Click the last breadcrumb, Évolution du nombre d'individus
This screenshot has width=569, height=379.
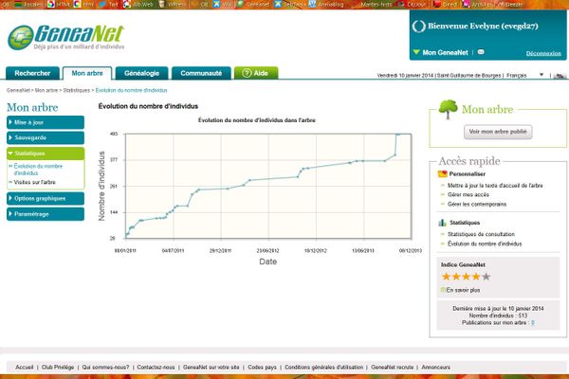pyautogui.click(x=132, y=90)
